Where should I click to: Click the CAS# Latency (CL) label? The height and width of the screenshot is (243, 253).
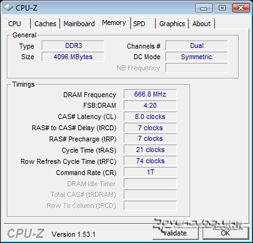(x=87, y=117)
